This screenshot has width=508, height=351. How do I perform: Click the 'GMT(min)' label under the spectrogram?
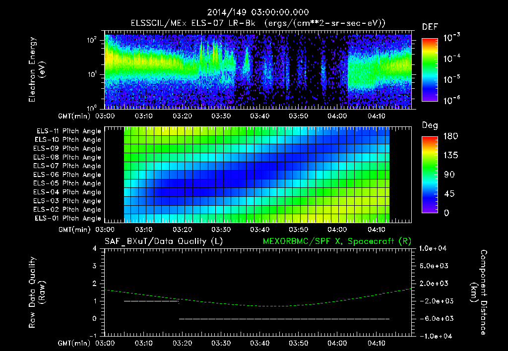point(74,116)
